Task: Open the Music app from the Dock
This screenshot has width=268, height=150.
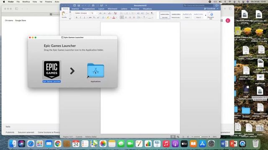Action: point(166,144)
